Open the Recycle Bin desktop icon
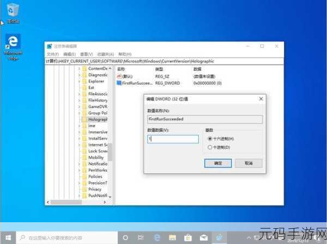Screen dimensions: 327x244 coord(13,13)
